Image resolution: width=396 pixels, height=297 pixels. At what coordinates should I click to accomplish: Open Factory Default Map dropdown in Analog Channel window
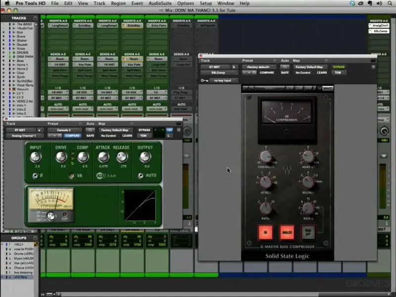116,130
